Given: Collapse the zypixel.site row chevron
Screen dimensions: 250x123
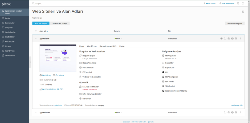Looking at the screenshot, I should [x=36, y=38].
